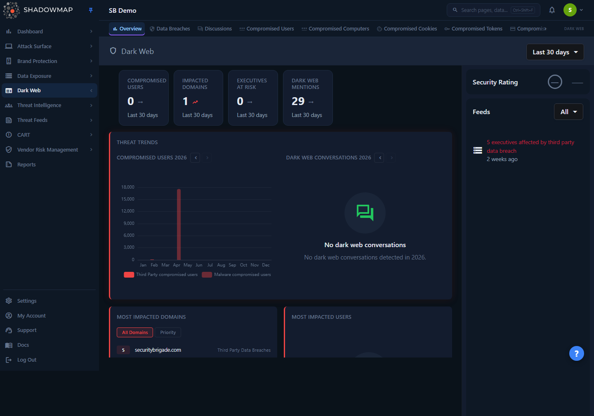Click the Docs book icon

pos(9,345)
